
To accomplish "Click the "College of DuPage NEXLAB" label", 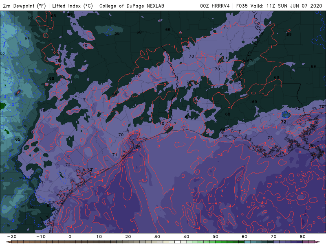I will pos(132,6).
